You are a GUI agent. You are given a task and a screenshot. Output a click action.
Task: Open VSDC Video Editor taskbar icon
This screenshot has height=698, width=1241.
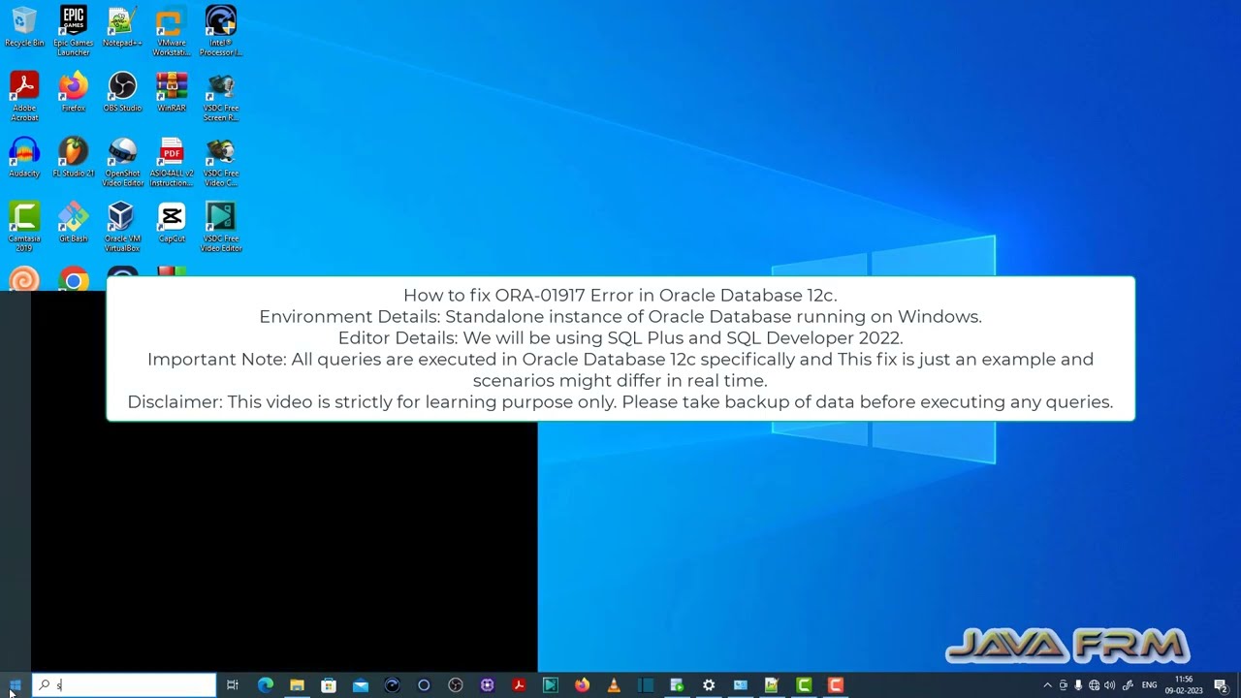click(551, 685)
